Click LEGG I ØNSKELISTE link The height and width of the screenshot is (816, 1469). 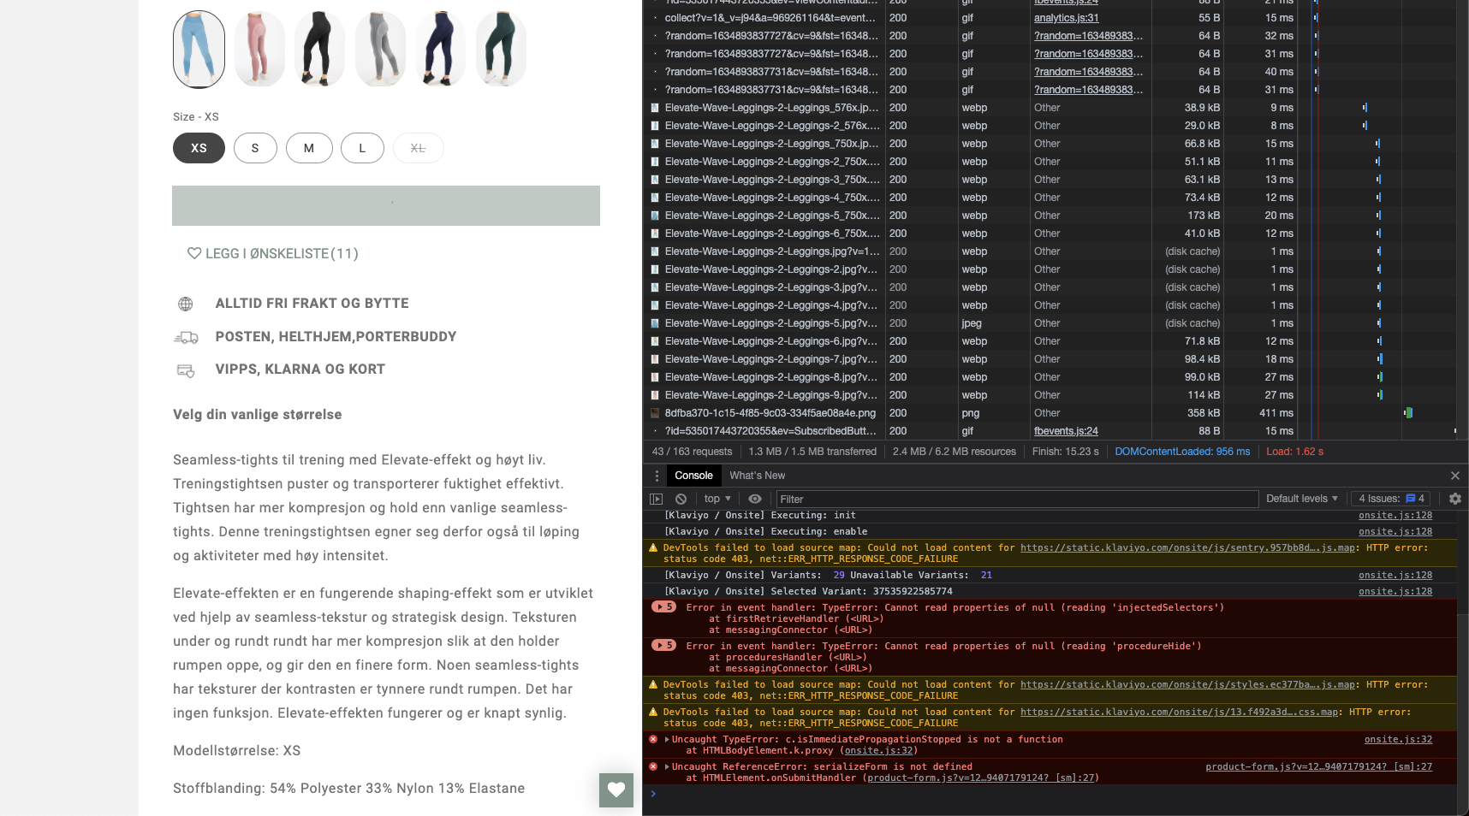[x=272, y=253]
